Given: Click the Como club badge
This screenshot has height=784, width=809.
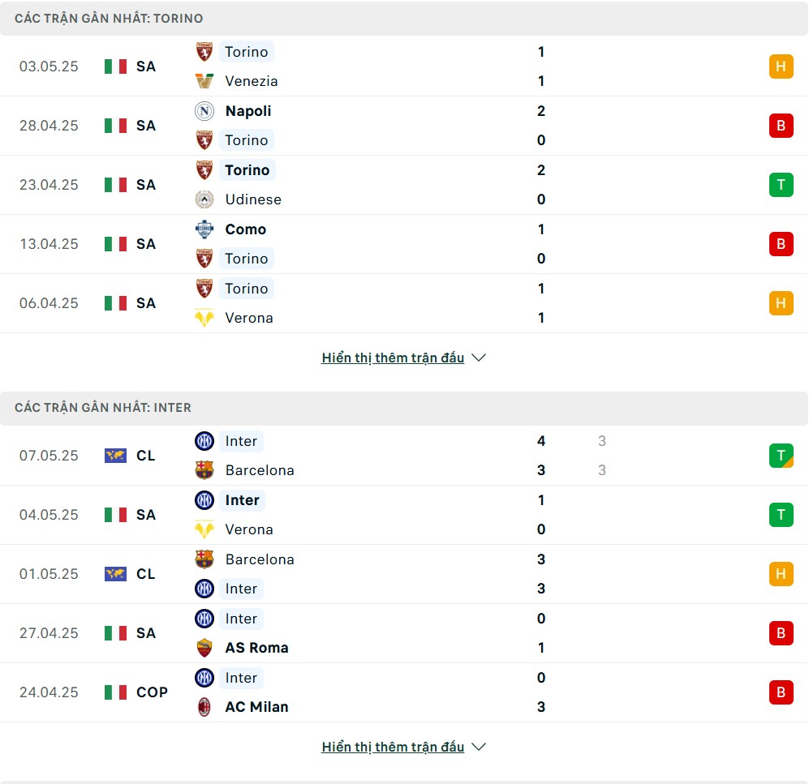Looking at the screenshot, I should pos(204,229).
